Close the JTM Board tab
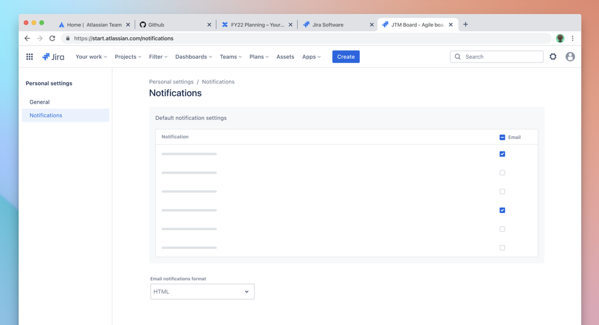Image resolution: width=599 pixels, height=325 pixels. tap(451, 25)
